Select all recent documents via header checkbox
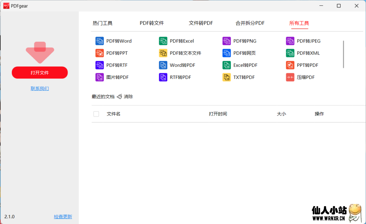 coord(96,114)
